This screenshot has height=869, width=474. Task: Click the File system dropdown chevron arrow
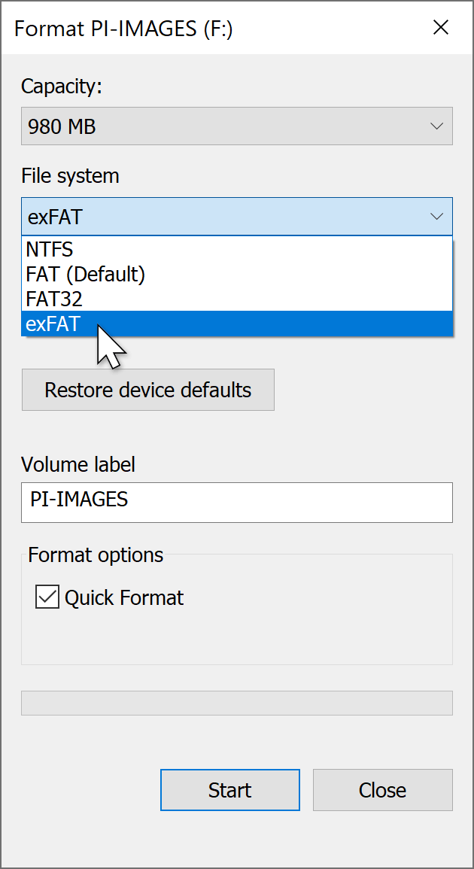click(x=437, y=217)
